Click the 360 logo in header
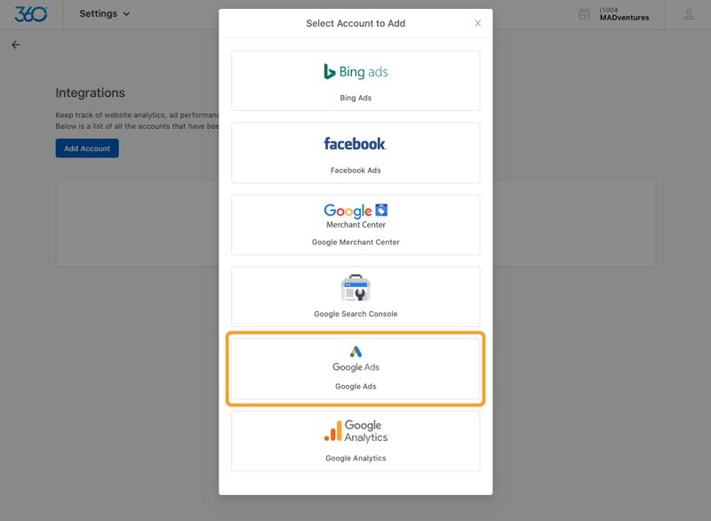Image resolution: width=711 pixels, height=521 pixels. click(x=31, y=14)
